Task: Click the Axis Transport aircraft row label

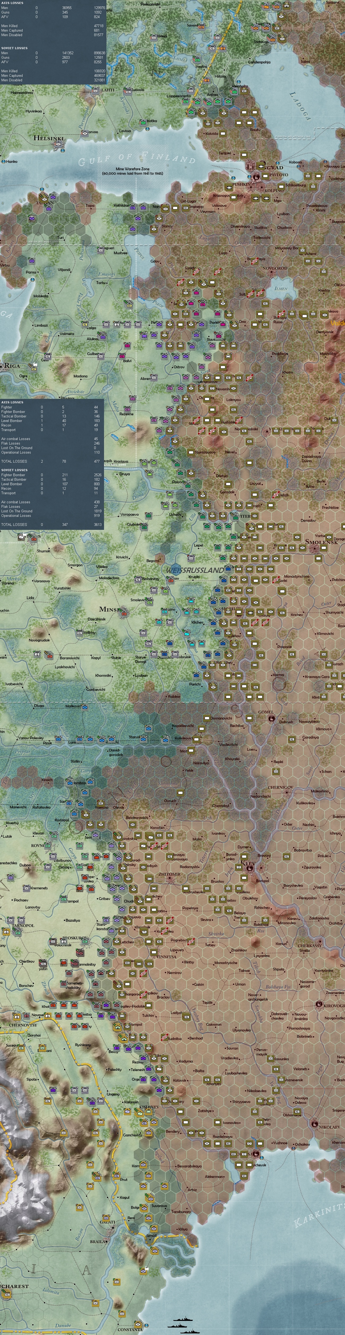Action: coord(8,430)
